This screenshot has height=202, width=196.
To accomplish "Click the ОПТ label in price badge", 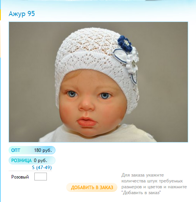I will [x=16, y=150].
